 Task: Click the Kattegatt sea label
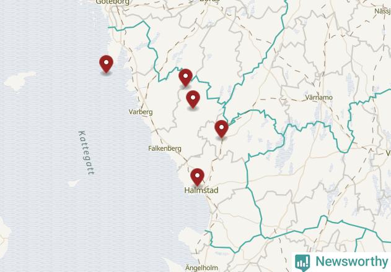tap(87, 153)
